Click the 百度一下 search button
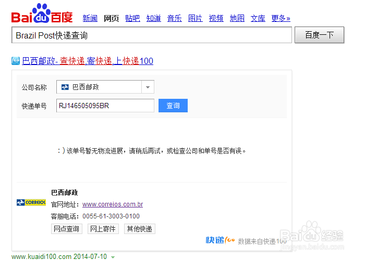Screen dimensions: 365x260 click(319, 35)
